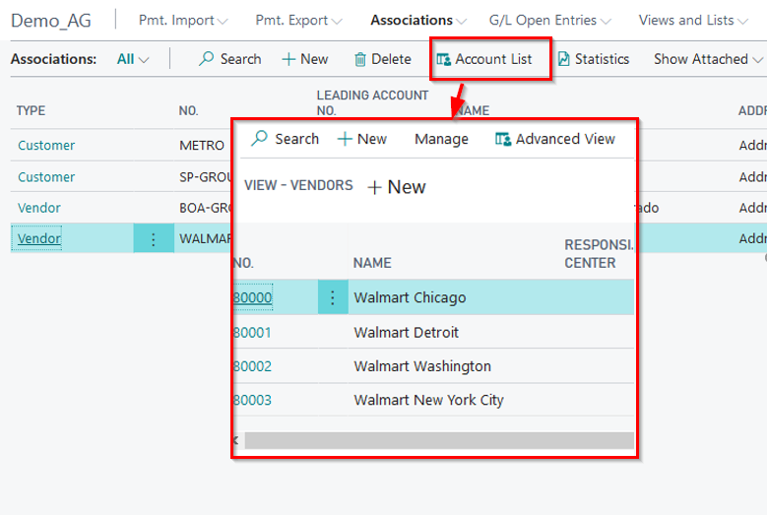Viewport: 767px width, 515px height.
Task: Click the Search magnifier icon in Associations toolbar
Action: [x=206, y=59]
